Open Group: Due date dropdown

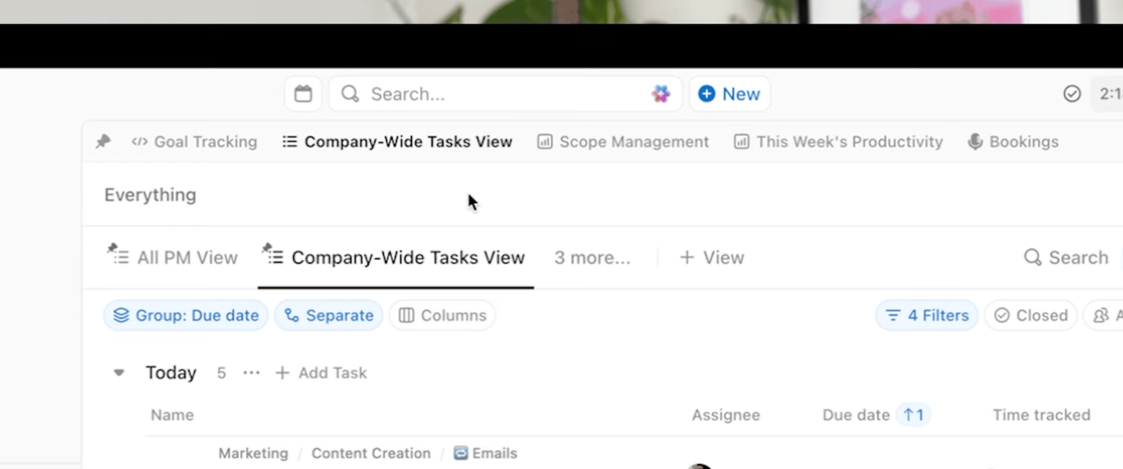[186, 315]
